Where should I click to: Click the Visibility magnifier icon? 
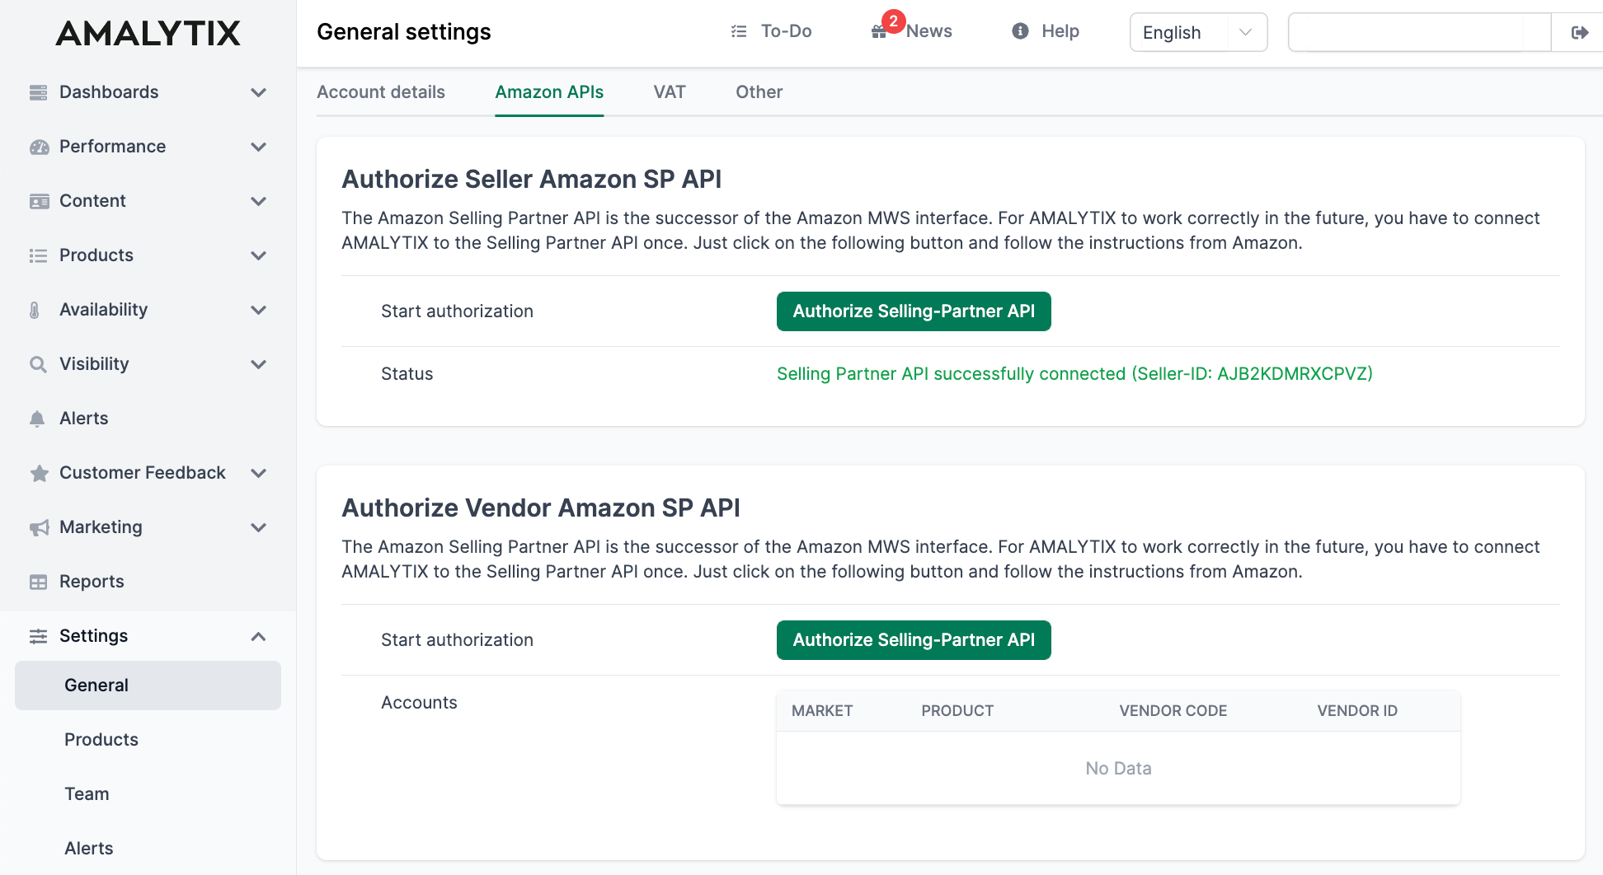[x=38, y=363]
